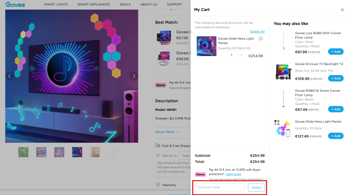
Task: Expand description with Show More
Action: click(167, 132)
